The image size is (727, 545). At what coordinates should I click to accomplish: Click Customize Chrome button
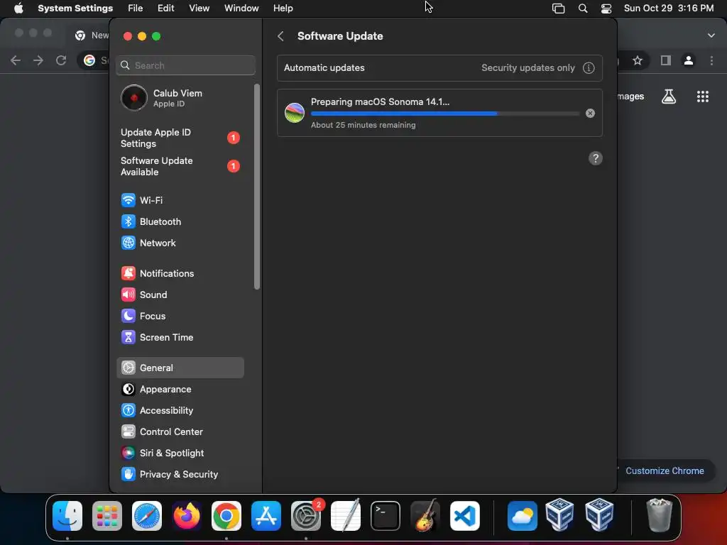[663, 471]
